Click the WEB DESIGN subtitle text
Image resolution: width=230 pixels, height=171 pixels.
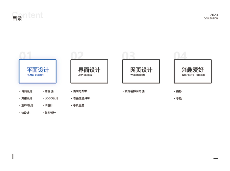[x=137, y=75]
